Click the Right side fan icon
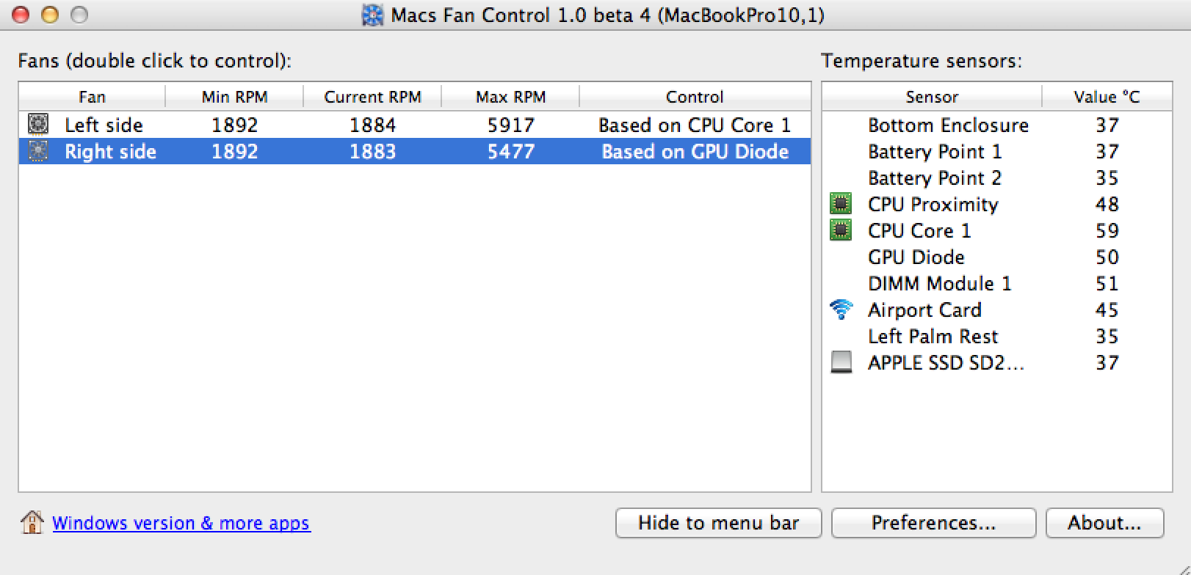This screenshot has width=1191, height=575. coord(38,151)
